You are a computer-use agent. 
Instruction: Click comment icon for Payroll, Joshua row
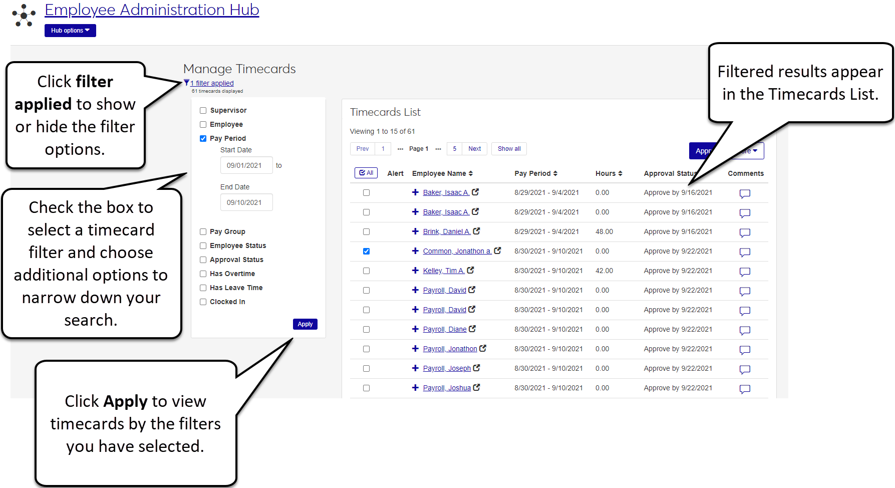[x=745, y=389]
